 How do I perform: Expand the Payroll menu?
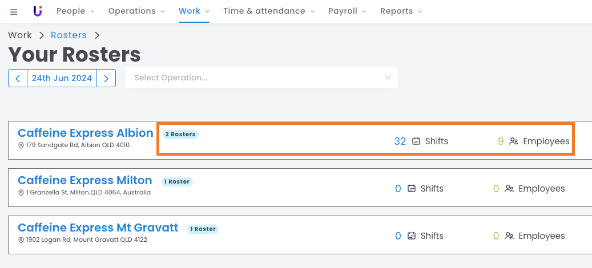point(347,11)
